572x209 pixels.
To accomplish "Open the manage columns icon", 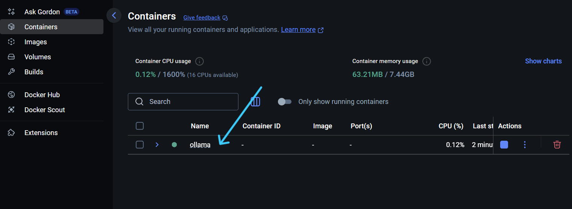I will pos(255,102).
